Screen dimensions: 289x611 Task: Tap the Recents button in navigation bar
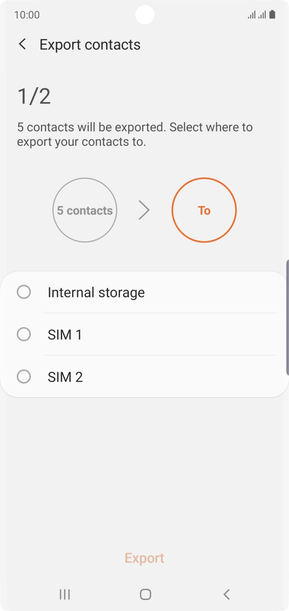(x=64, y=594)
